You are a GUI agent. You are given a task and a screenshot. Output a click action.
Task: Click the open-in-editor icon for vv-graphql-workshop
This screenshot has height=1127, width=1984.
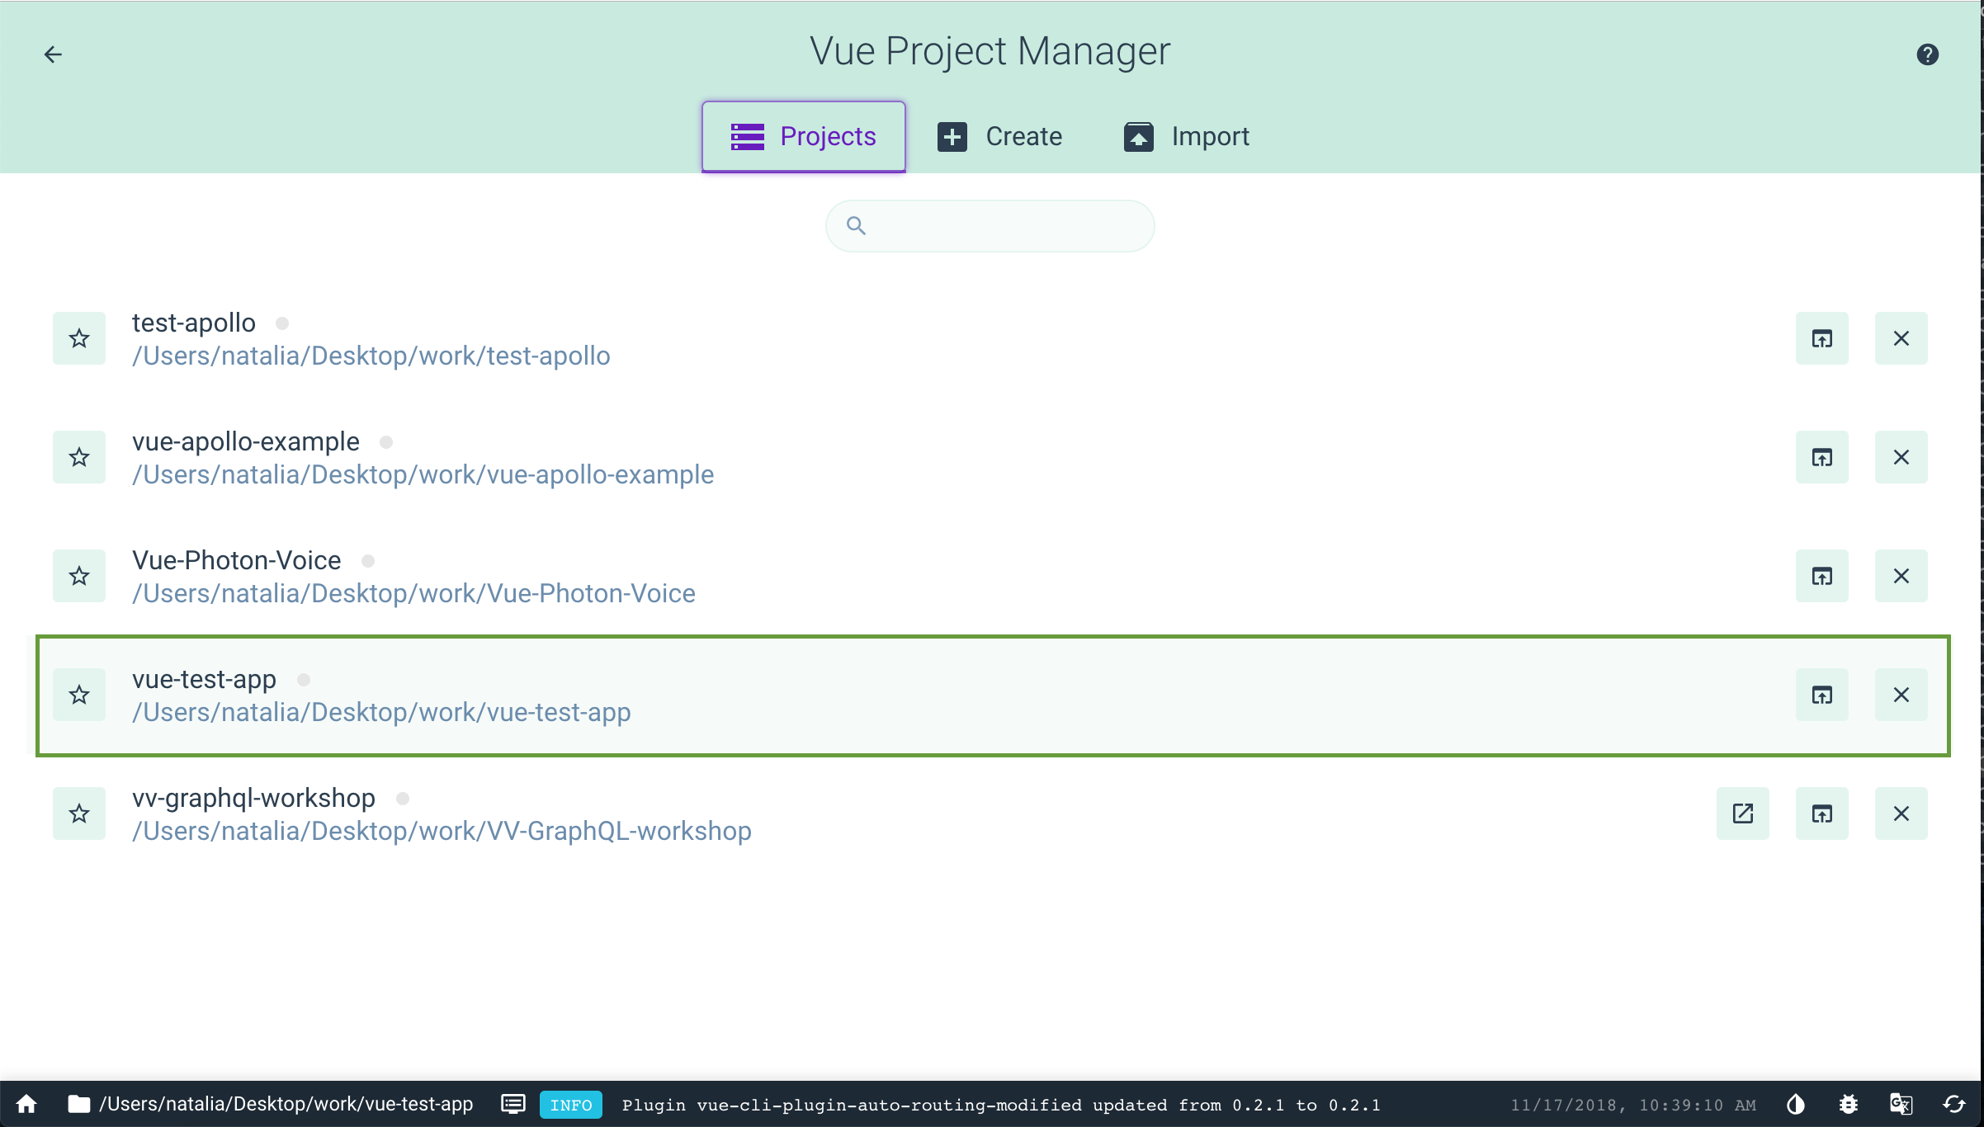[x=1743, y=813]
